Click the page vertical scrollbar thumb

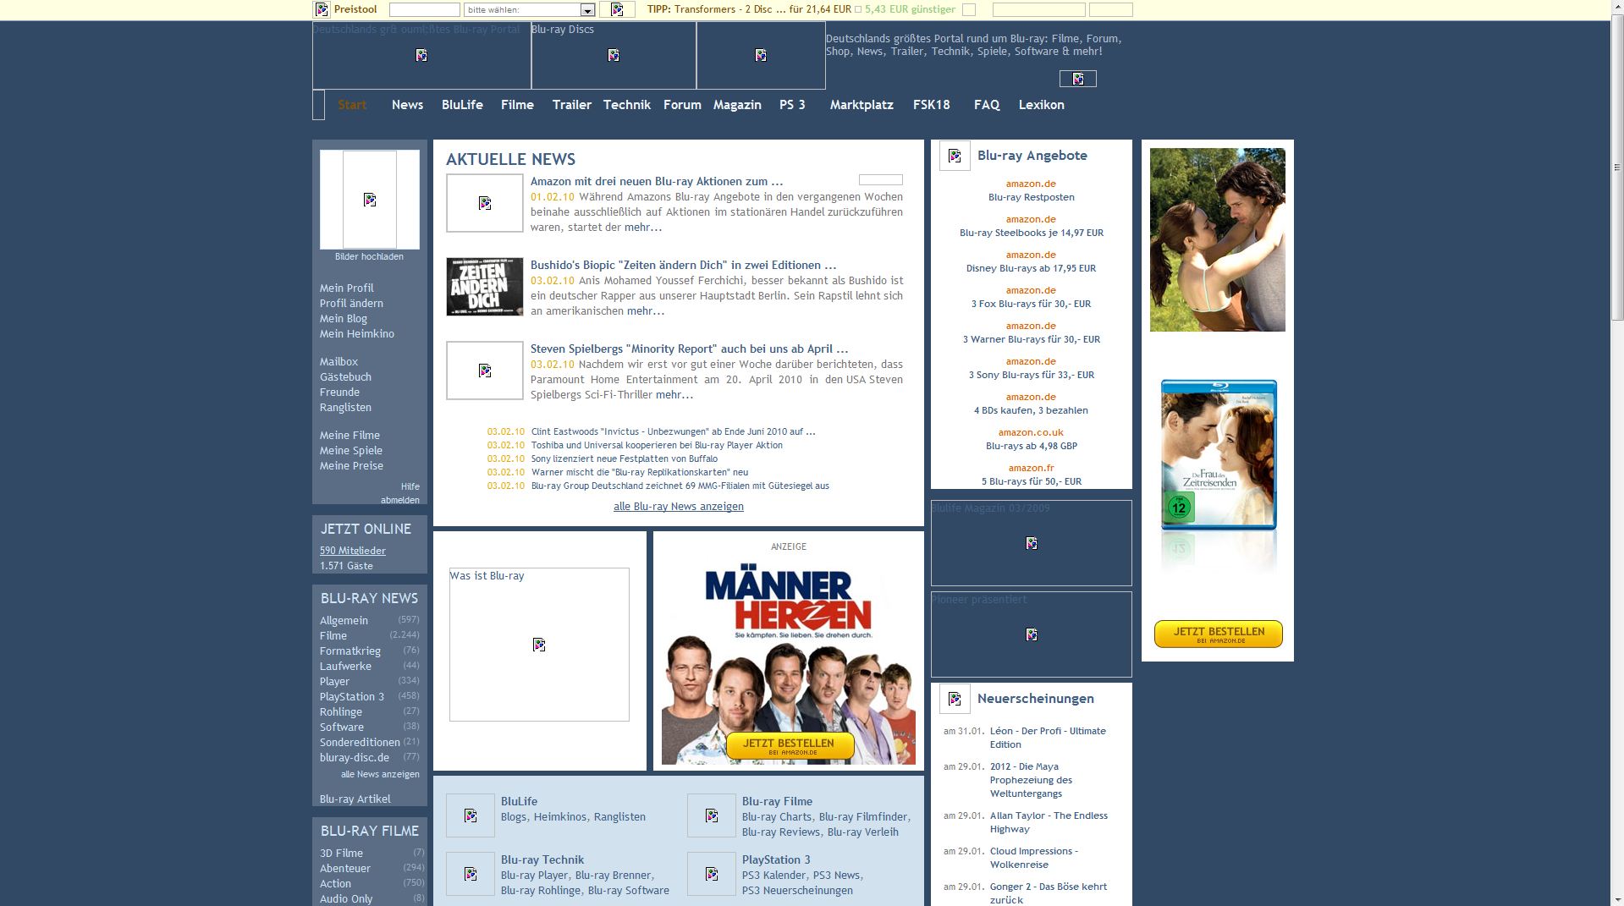coord(1617,167)
